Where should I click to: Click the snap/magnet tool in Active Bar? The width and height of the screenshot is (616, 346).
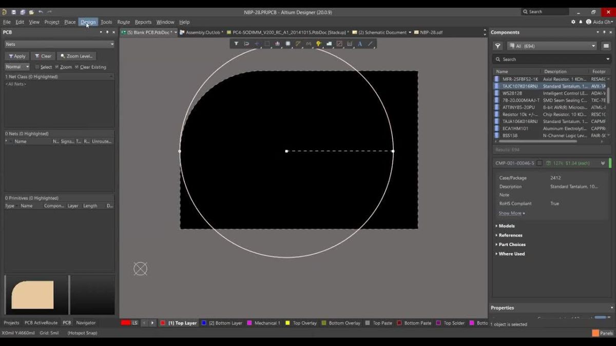(x=246, y=44)
